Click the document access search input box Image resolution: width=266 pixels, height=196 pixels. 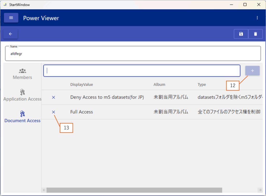142,71
